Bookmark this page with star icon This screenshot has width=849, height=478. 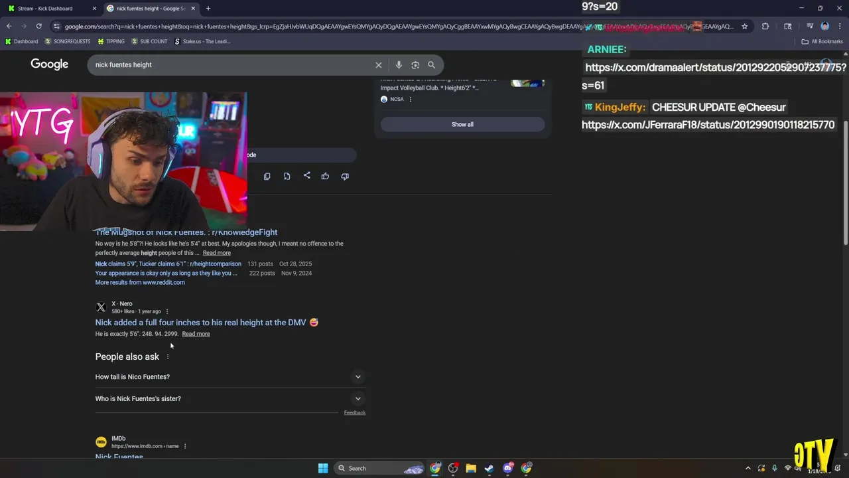point(745,27)
